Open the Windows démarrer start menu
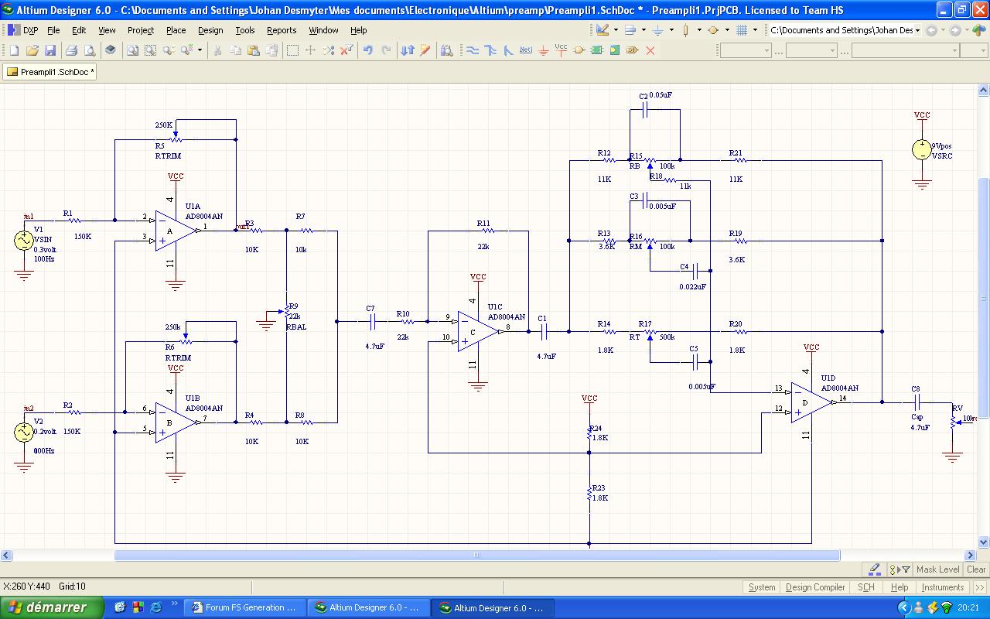Screen dimensions: 990x619 click(52, 607)
